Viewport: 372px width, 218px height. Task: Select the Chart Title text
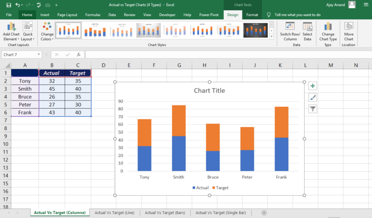click(x=209, y=90)
